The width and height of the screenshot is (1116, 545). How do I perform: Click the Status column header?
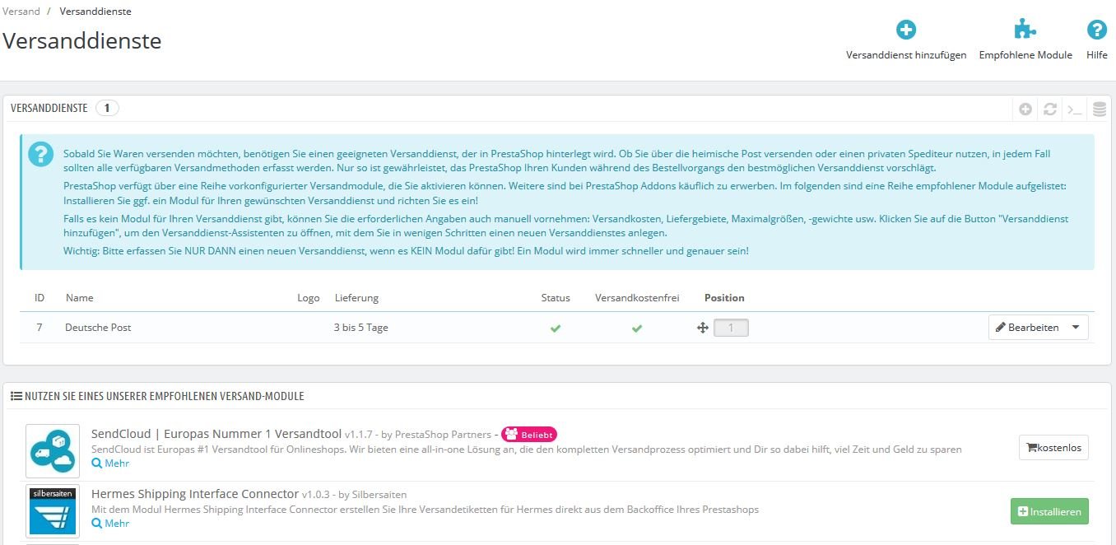(556, 298)
